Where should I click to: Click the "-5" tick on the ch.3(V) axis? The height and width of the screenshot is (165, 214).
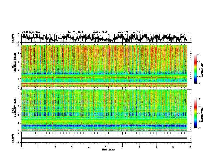coord(18,143)
